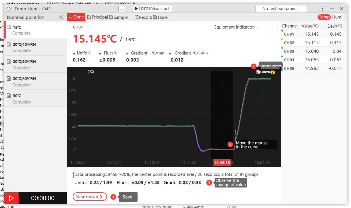
Task: Switch to the Principal tab
Action: (x=97, y=17)
